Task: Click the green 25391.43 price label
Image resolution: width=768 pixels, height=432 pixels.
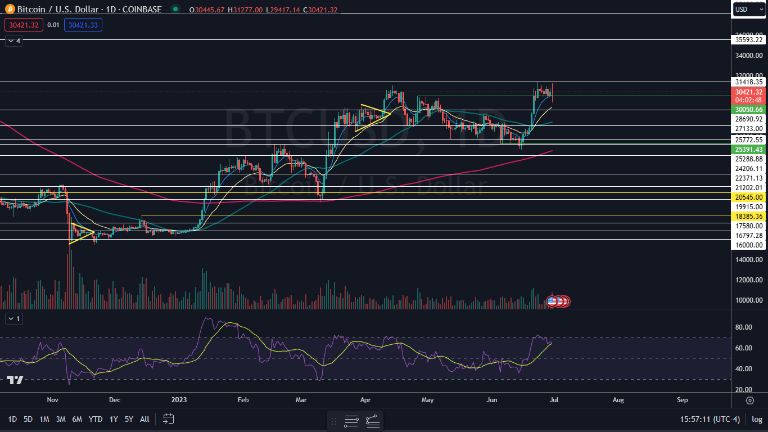Action: 749,149
